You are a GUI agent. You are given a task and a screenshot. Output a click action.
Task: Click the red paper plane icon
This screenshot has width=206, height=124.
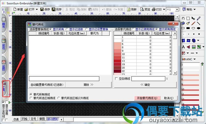[188, 47]
